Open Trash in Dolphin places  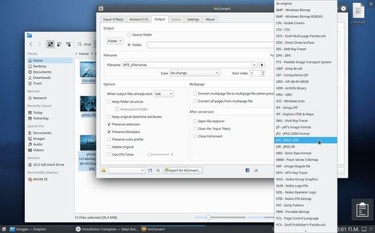click(x=35, y=83)
